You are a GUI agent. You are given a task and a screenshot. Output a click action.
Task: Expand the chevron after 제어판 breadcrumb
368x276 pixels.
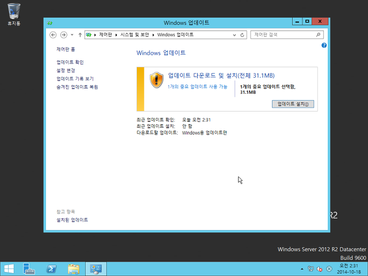coord(116,35)
